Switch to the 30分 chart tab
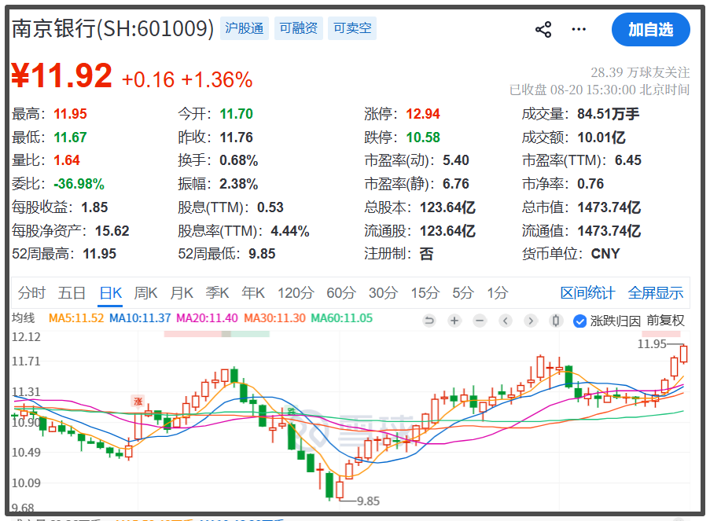Image resolution: width=710 pixels, height=521 pixels. [383, 293]
